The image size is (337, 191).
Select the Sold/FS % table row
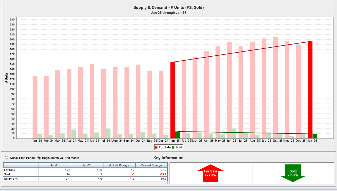(21, 179)
